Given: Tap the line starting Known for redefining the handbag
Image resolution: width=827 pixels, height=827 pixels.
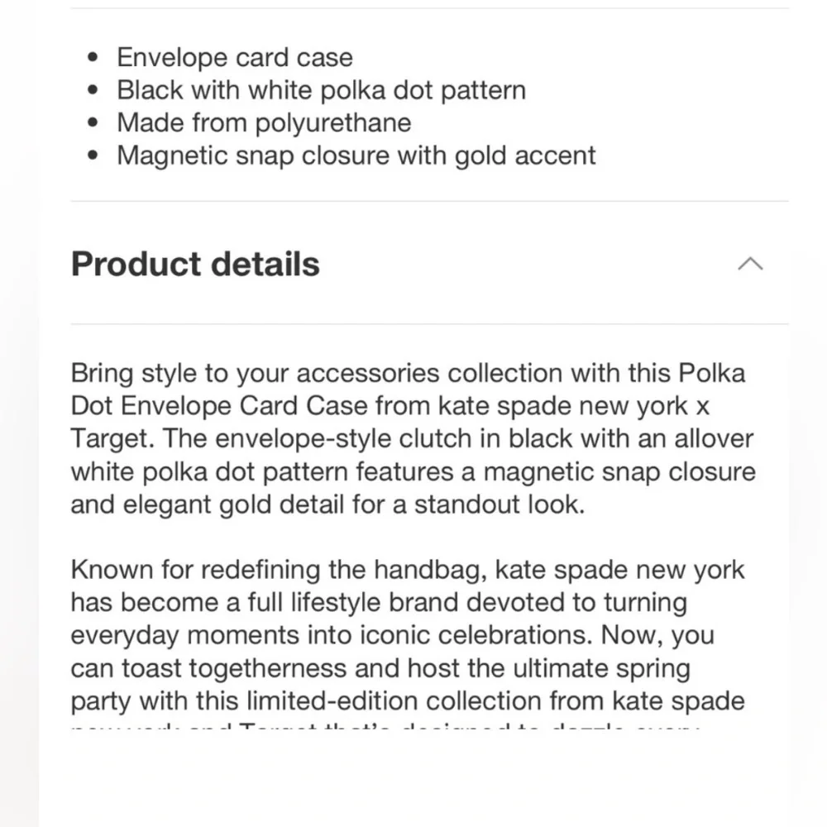Looking at the screenshot, I should coord(407,570).
